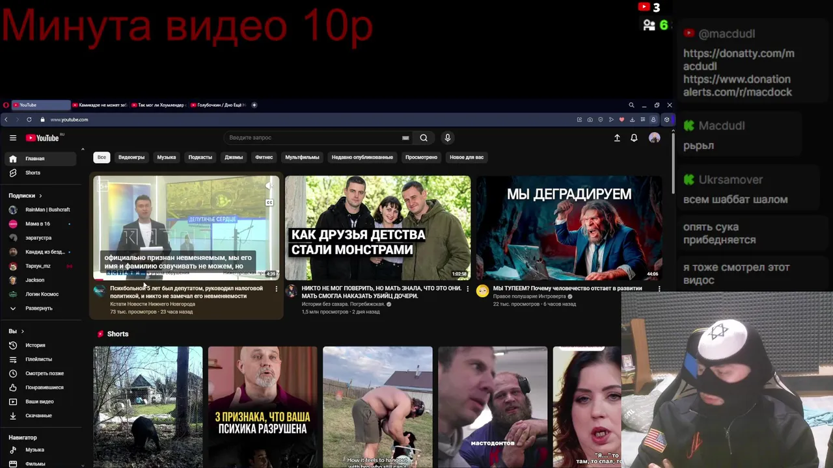Image resolution: width=833 pixels, height=468 pixels.
Task: Open the Тархун_mz subscription channel
Action: [x=40, y=266]
